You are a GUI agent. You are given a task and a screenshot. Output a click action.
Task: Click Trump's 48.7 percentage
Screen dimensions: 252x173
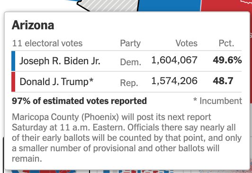223,81
